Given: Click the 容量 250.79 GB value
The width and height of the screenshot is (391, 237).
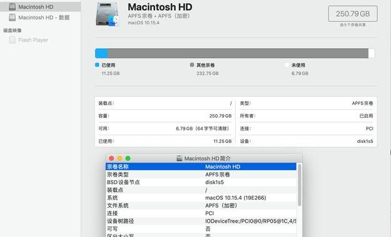Looking at the screenshot, I should (x=220, y=116).
